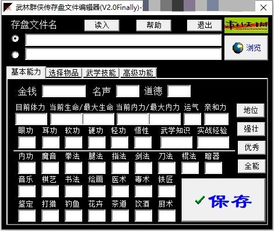Click the 金钱 money input field
This screenshot has height=231, width=274.
click(64, 91)
